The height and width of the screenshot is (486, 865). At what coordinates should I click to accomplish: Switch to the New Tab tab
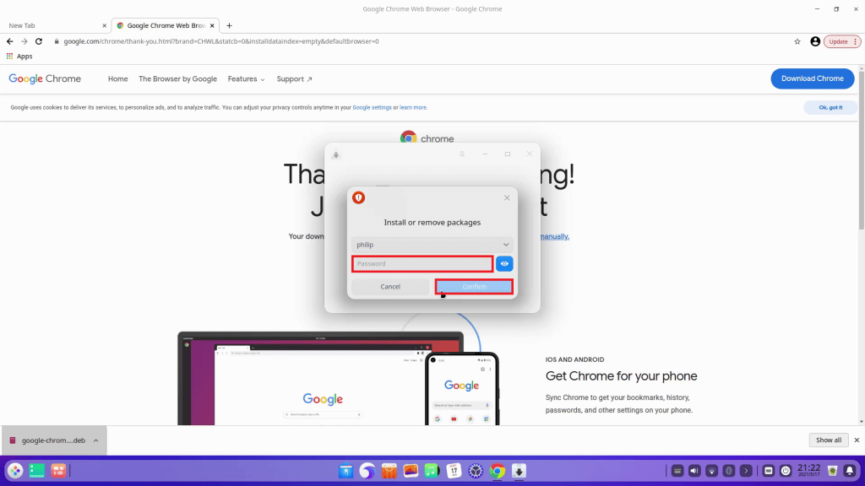53,25
